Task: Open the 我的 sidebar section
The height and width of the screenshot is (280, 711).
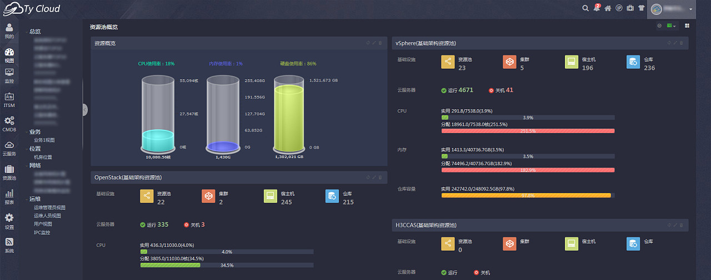Action: 9,31
